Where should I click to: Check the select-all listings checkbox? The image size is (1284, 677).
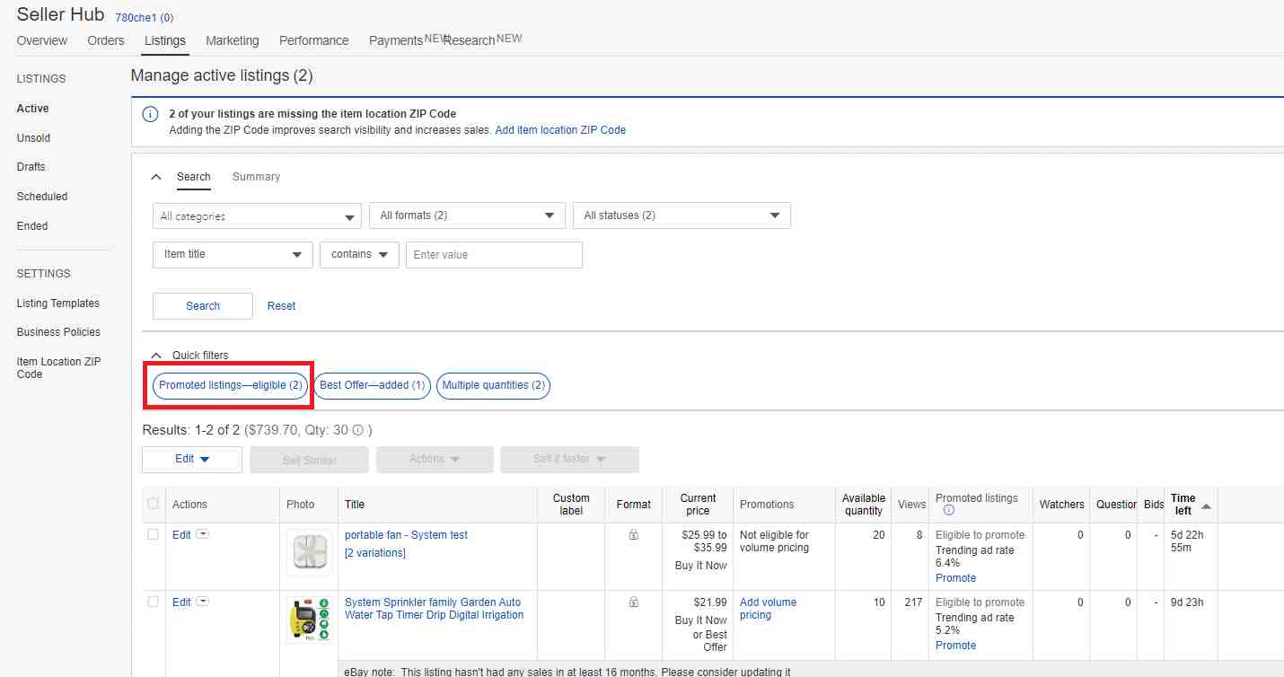pos(153,504)
